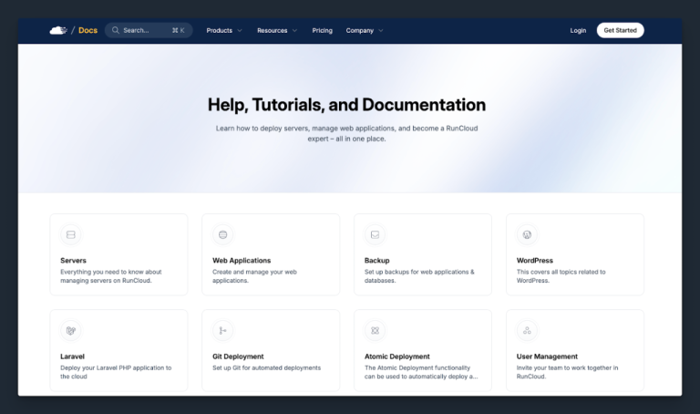This screenshot has width=700, height=414.
Task: Click the WordPress logo icon
Action: pos(527,234)
